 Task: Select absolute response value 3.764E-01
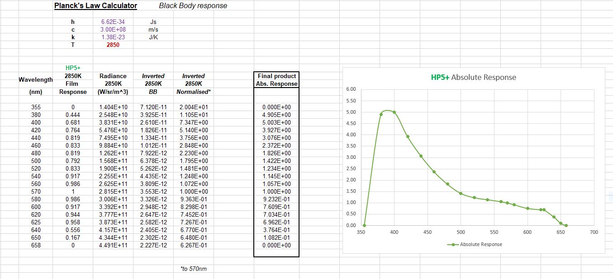(x=276, y=230)
